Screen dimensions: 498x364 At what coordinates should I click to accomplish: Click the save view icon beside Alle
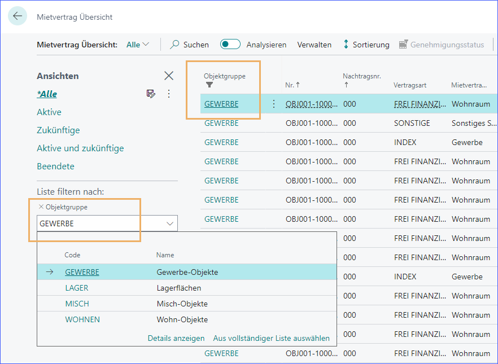coord(151,94)
